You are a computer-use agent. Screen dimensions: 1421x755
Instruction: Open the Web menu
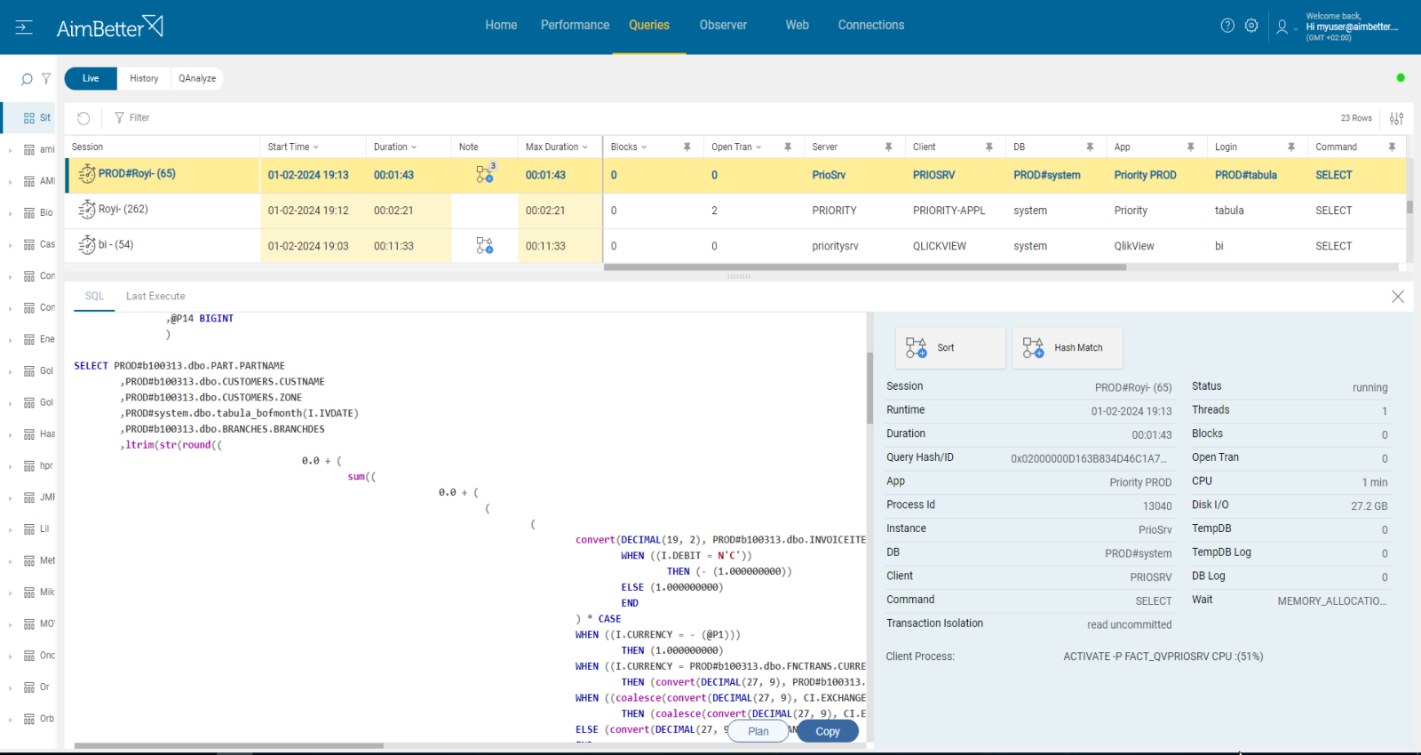coord(797,26)
